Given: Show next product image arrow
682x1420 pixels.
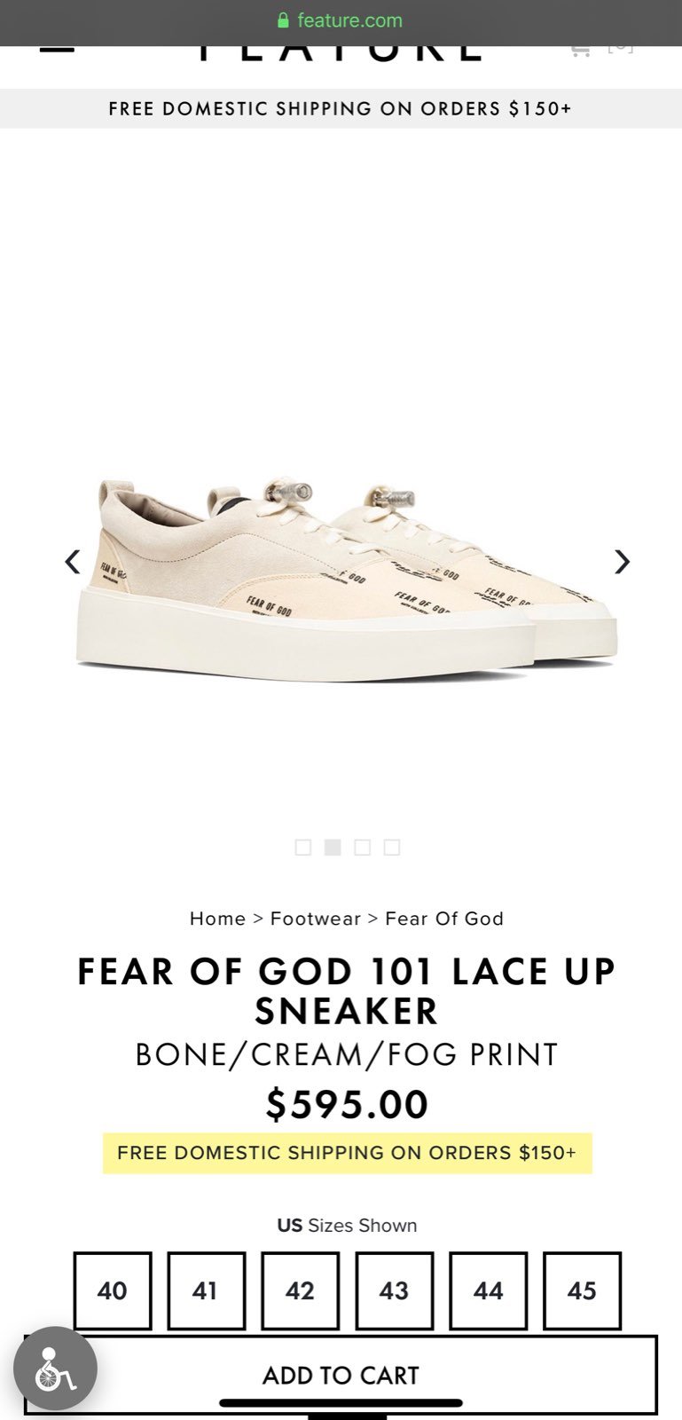Looking at the screenshot, I should (x=622, y=561).
